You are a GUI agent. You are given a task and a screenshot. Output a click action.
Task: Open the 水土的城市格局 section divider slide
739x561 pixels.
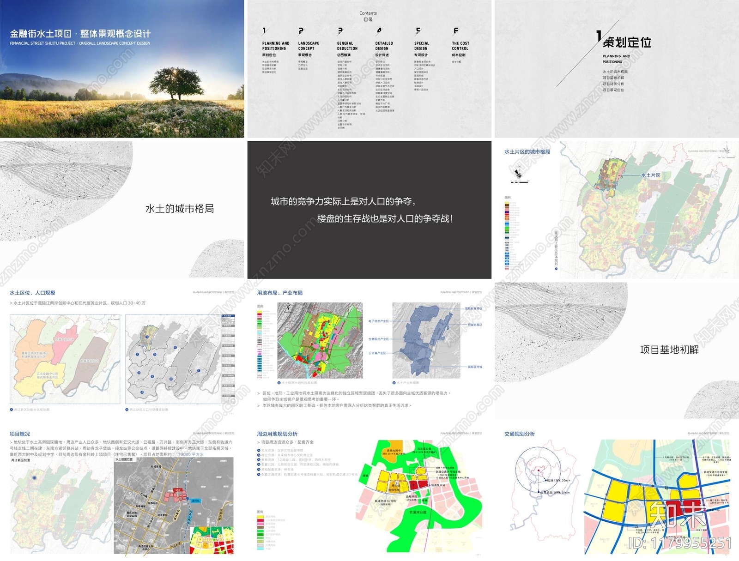[x=122, y=210]
